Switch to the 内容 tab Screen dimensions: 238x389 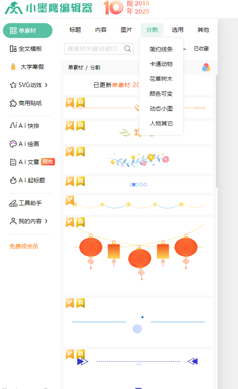tap(101, 30)
